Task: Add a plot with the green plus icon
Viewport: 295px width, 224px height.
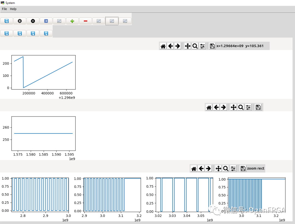Action: [x=72, y=21]
